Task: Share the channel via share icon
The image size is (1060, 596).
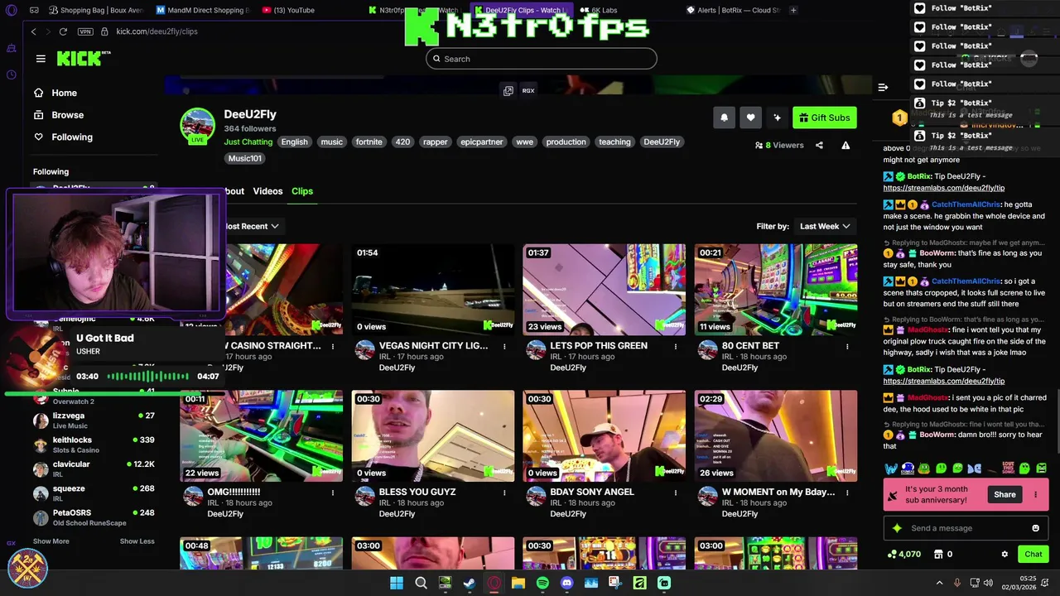Action: click(x=819, y=146)
